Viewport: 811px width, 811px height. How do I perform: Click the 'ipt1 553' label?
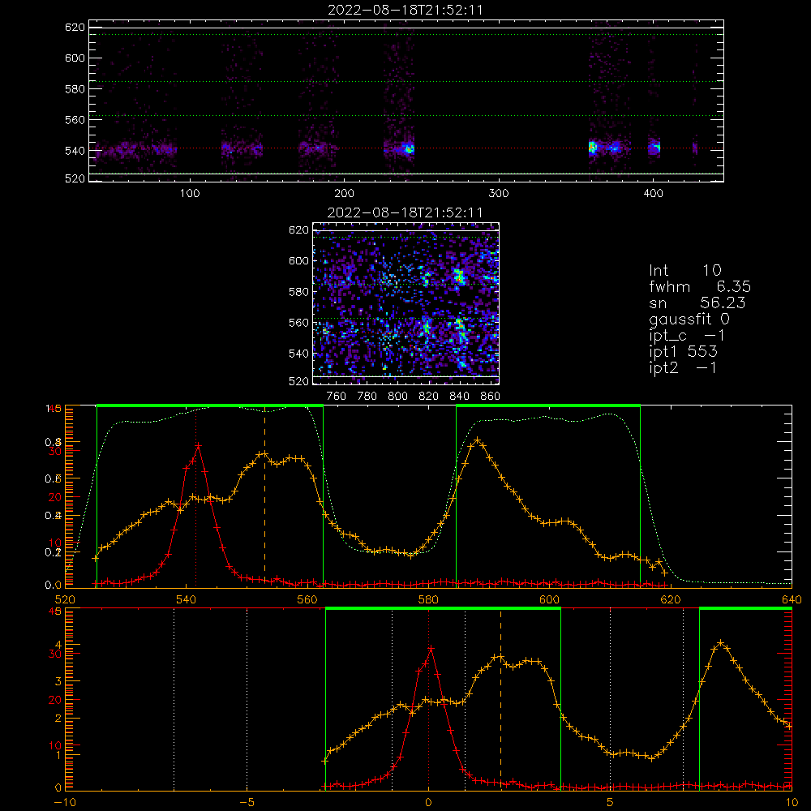click(683, 352)
